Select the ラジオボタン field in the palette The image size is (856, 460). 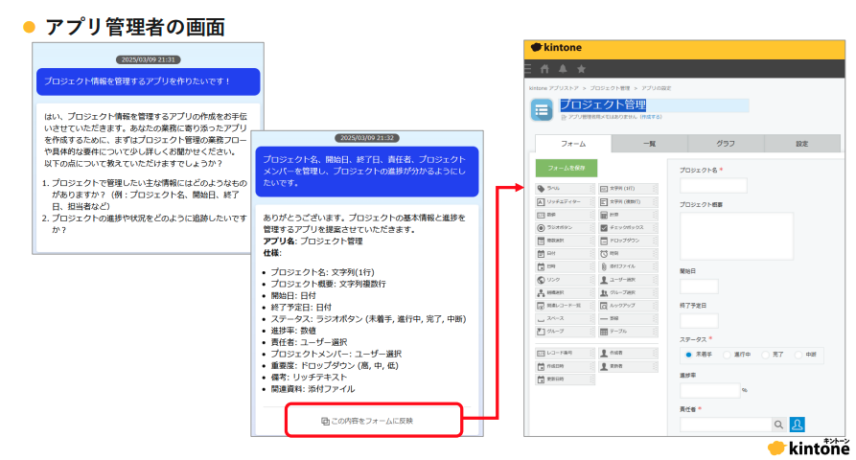(x=565, y=227)
